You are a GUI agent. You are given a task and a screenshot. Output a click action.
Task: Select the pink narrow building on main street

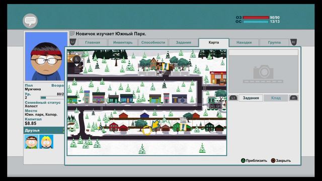point(167,98)
